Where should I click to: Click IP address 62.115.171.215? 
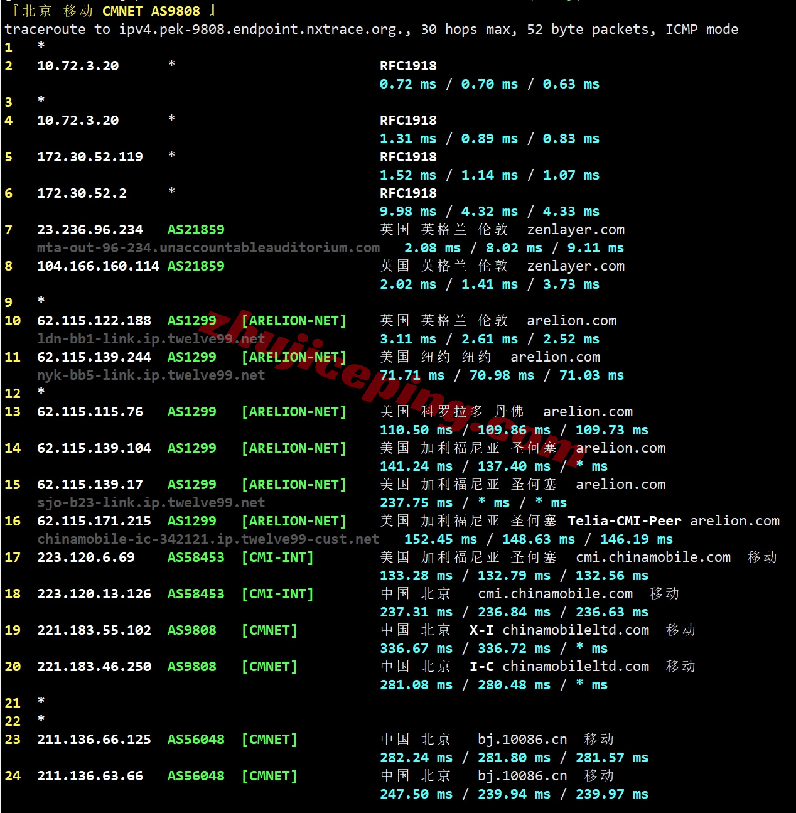pyautogui.click(x=94, y=521)
